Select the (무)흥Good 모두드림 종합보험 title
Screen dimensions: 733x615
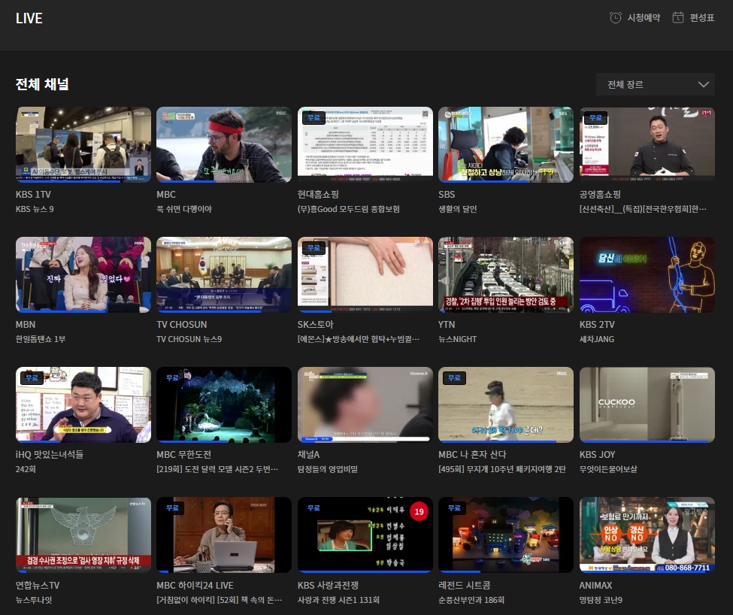(x=349, y=209)
